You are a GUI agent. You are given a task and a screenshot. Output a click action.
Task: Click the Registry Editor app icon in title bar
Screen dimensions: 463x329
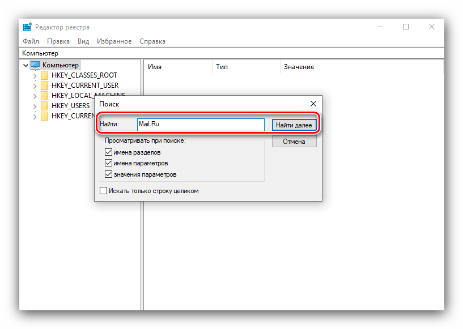click(x=27, y=27)
